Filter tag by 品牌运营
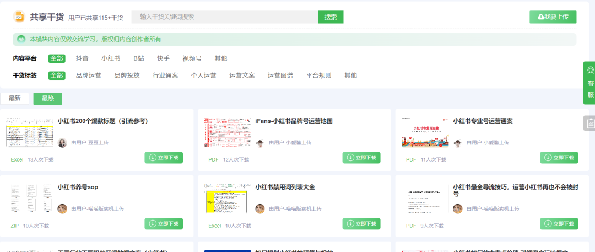This screenshot has width=595, height=252. 88,76
